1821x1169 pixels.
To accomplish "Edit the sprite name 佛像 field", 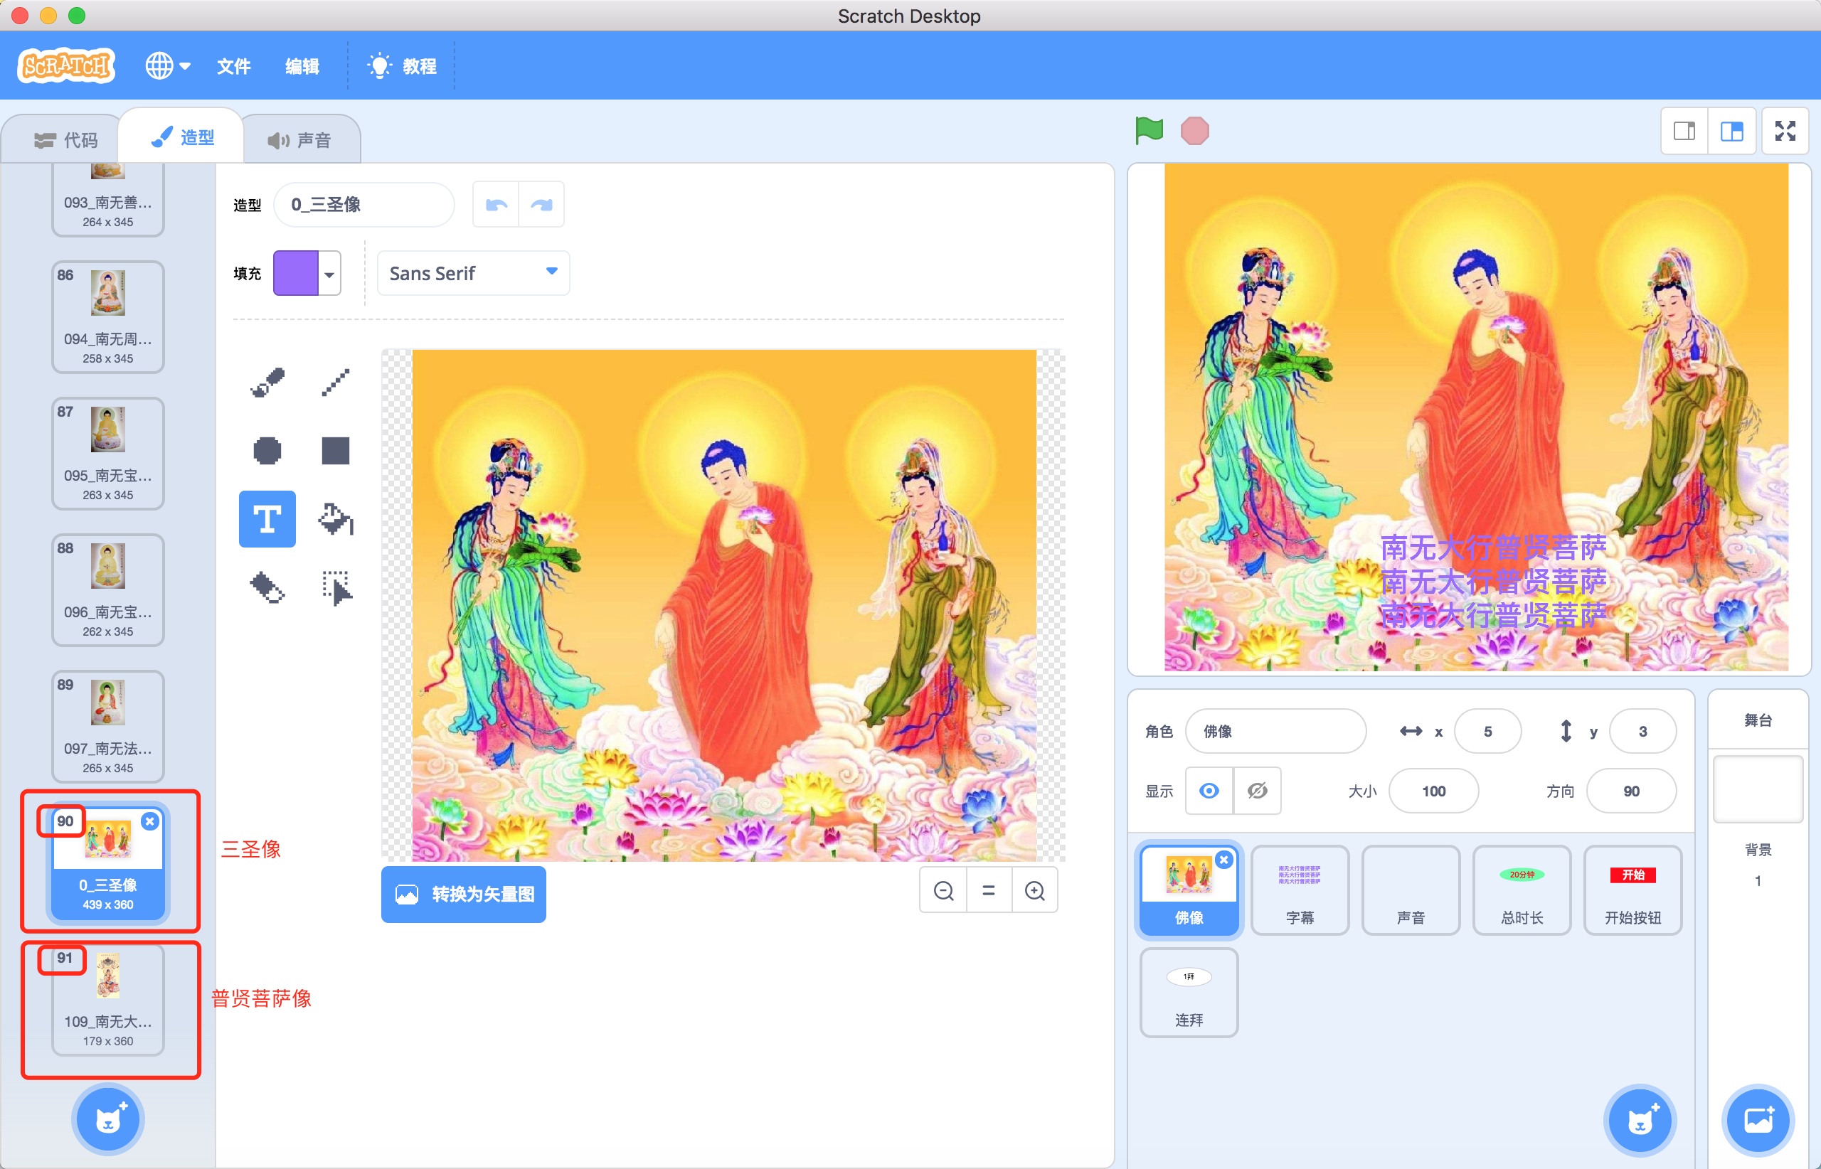I will pyautogui.click(x=1275, y=731).
